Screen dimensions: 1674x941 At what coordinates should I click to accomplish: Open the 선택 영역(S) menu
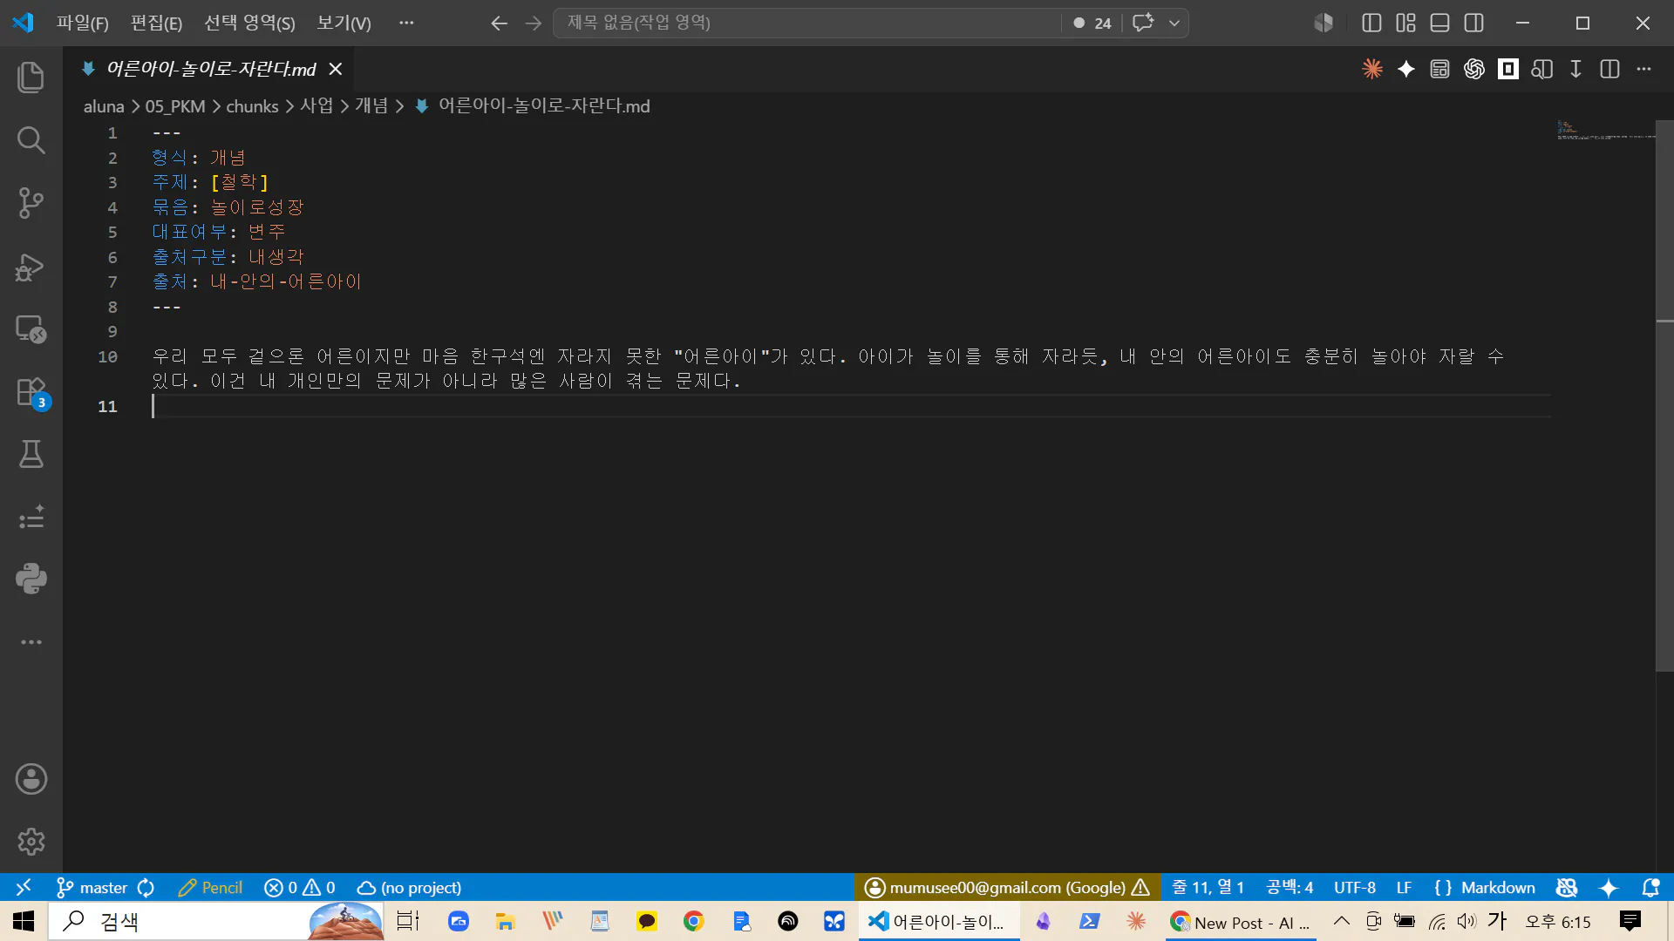tap(249, 23)
